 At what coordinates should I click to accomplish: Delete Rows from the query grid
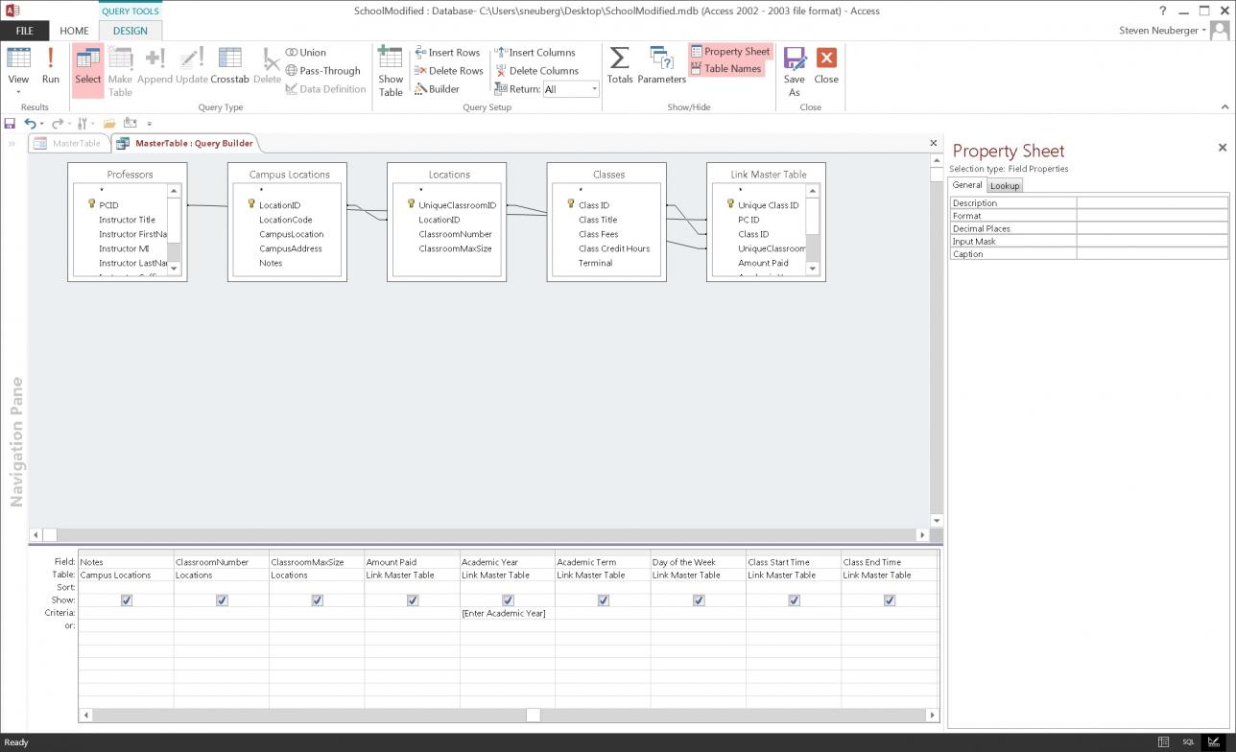(448, 71)
